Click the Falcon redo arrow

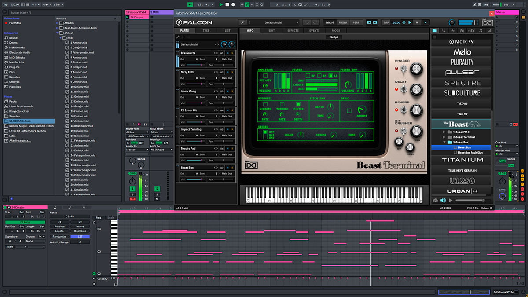pyautogui.click(x=315, y=22)
